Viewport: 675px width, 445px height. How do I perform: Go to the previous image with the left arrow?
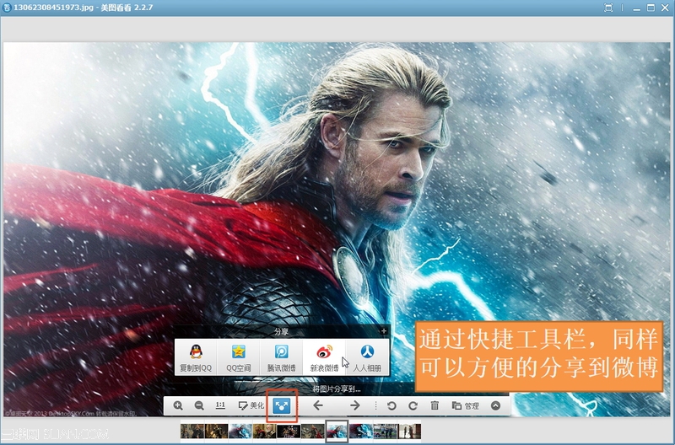(x=318, y=405)
